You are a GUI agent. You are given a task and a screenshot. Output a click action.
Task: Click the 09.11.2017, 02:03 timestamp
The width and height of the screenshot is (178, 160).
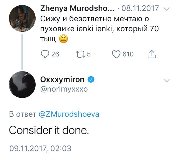(41, 148)
